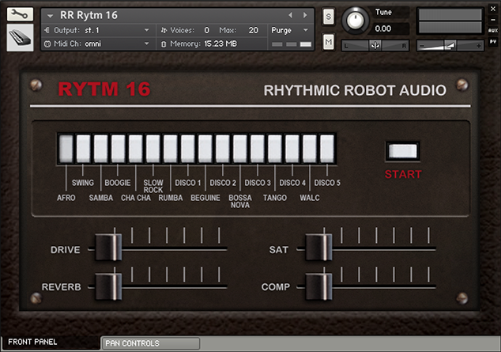The height and width of the screenshot is (352, 501).
Task: Select the BEGUINE rhythm button
Action: coord(205,149)
